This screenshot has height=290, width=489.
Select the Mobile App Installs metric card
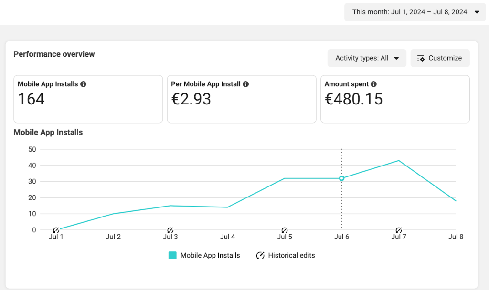[x=88, y=99]
